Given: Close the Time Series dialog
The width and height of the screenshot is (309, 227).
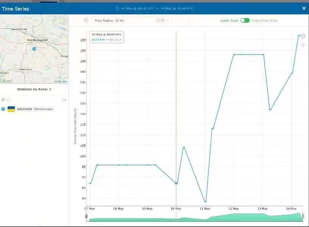Looking at the screenshot, I should point(304,8).
